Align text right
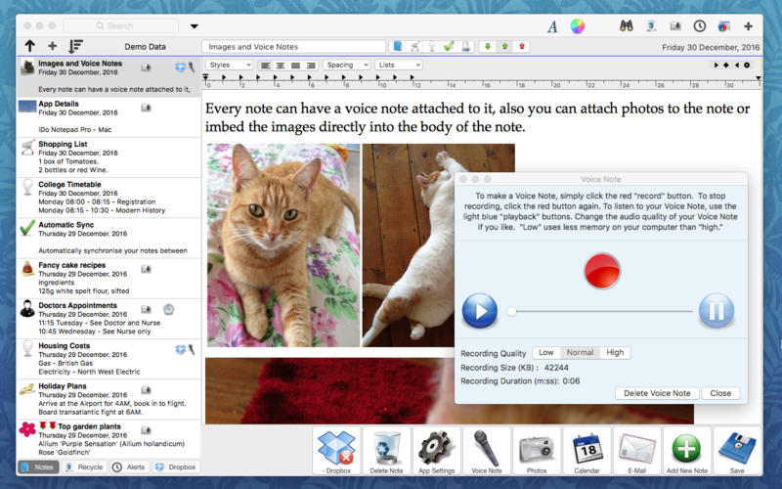Screen dimensions: 782x489 click(x=311, y=66)
